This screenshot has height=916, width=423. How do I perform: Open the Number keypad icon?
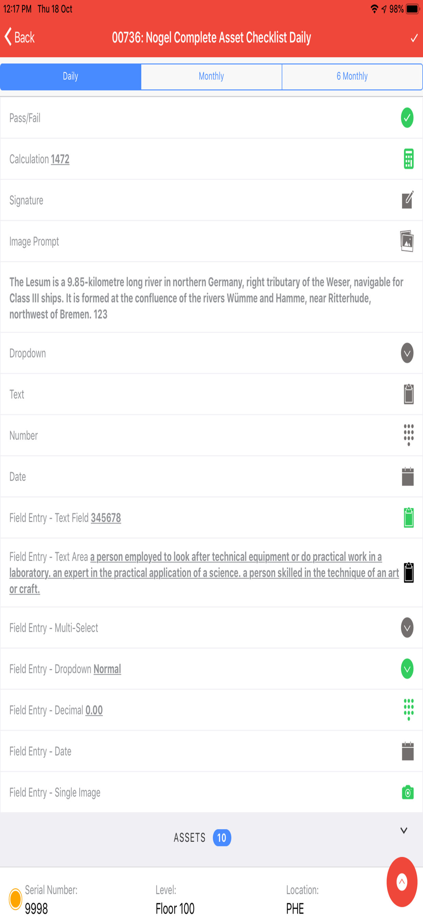click(408, 435)
